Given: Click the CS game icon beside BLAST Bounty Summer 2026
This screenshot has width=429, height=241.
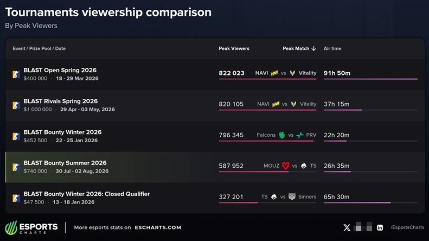Looking at the screenshot, I should click(x=16, y=167).
